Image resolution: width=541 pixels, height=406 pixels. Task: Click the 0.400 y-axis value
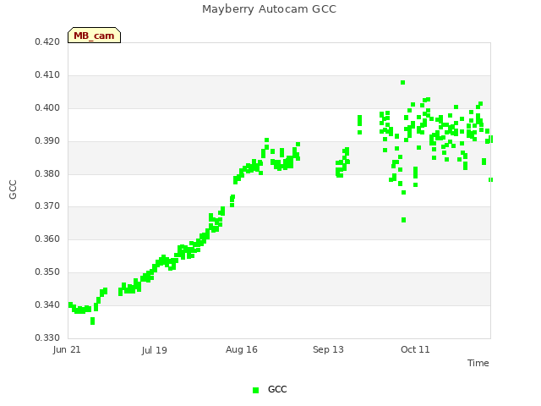47,107
